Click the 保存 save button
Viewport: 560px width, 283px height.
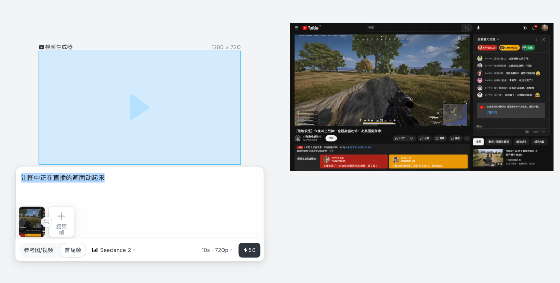(455, 138)
